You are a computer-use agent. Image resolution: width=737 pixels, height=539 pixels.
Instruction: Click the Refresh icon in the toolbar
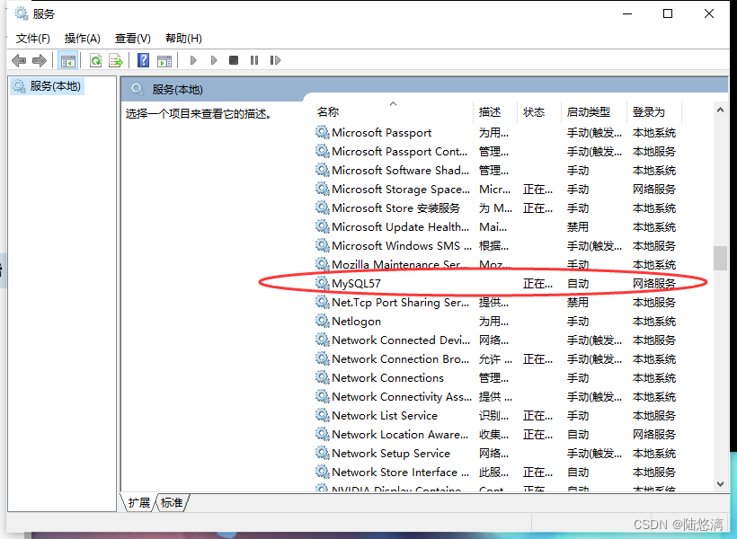95,60
